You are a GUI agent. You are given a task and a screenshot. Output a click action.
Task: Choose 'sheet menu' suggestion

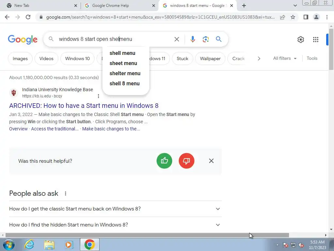click(126, 63)
